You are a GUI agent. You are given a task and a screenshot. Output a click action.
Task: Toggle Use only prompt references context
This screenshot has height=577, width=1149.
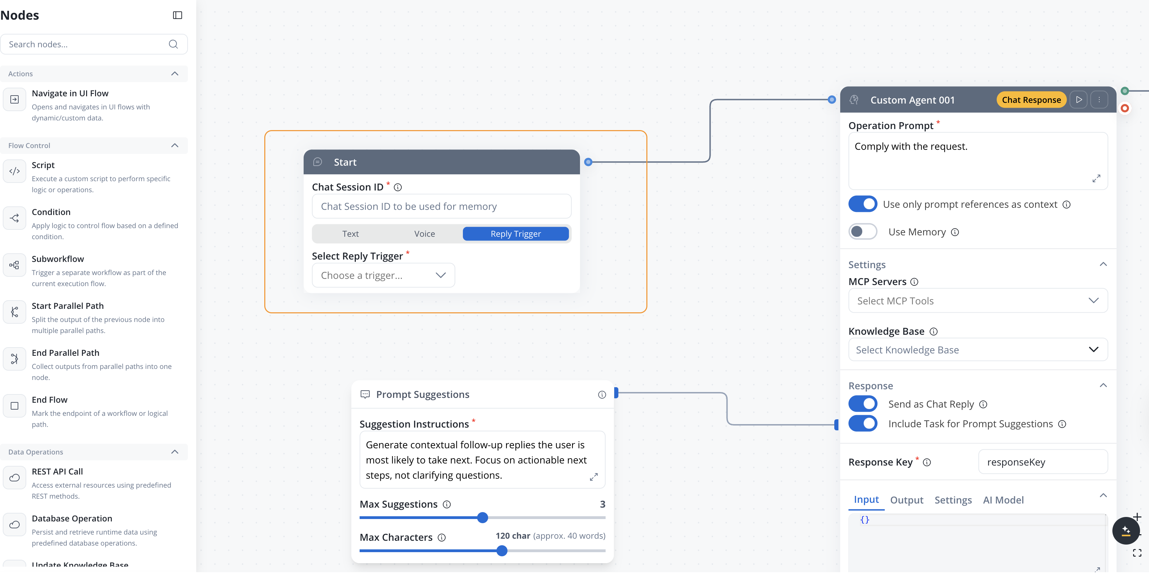pyautogui.click(x=862, y=204)
